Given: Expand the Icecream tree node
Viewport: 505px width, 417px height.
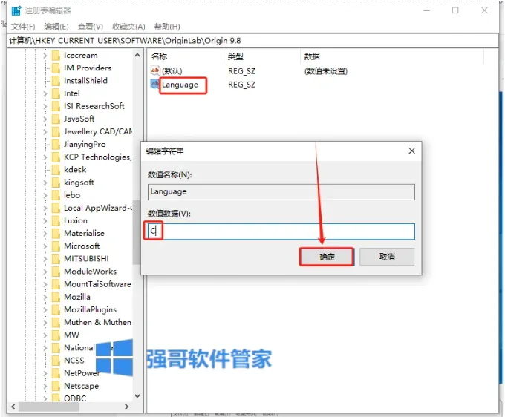Looking at the screenshot, I should pos(45,56).
